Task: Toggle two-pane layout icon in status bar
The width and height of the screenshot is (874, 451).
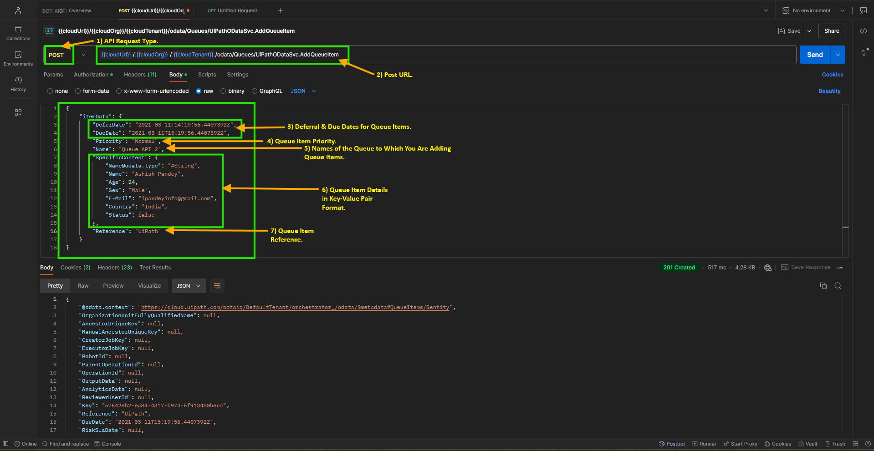Action: [855, 444]
